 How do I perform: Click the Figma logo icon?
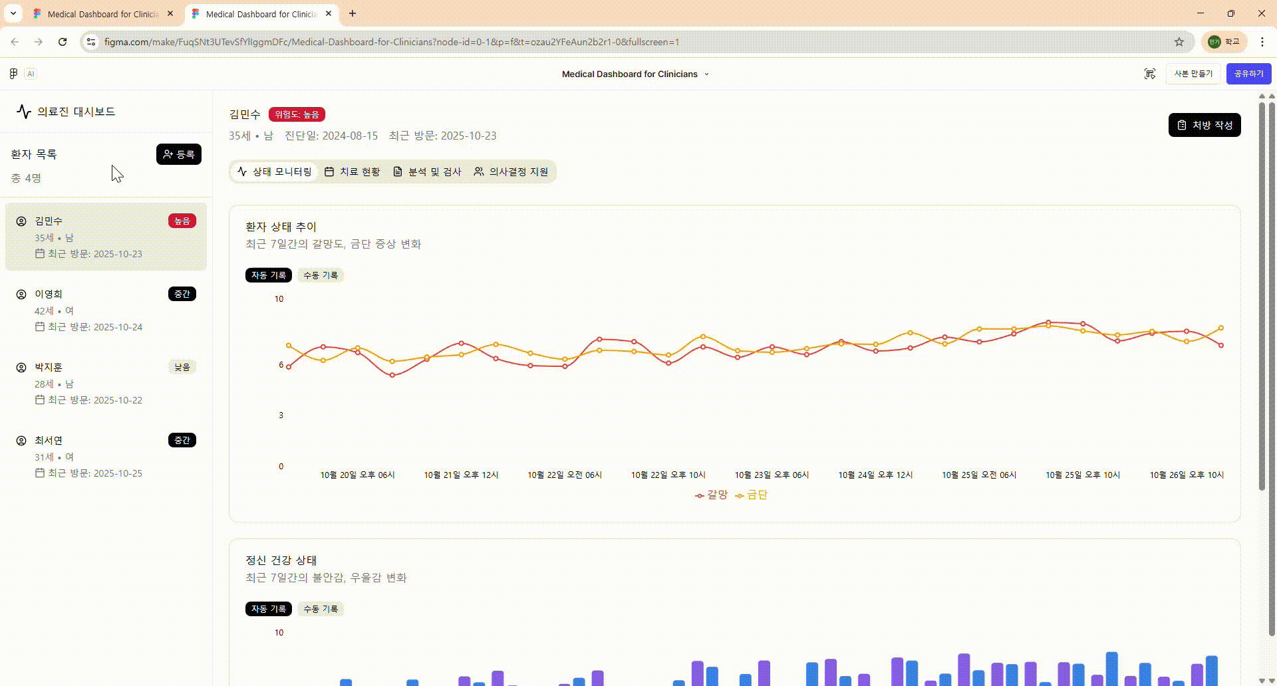coord(13,73)
